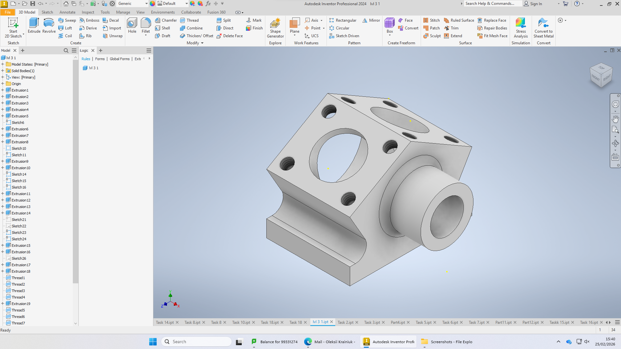Click the Freeform Box tool

point(390,26)
